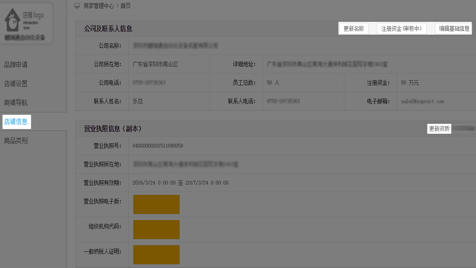Open the 店铺信息 sidebar item
Screen dimensions: 476x268
16,122
